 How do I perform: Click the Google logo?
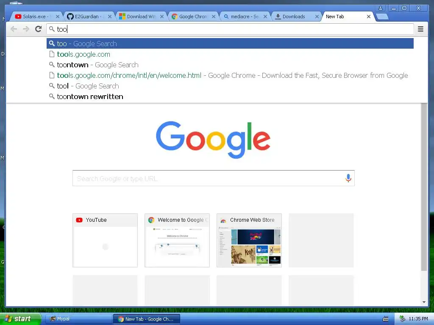[x=213, y=140]
